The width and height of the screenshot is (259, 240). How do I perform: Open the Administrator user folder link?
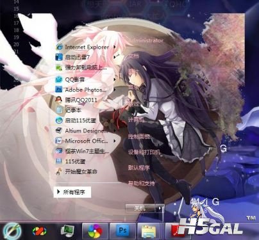[x=146, y=40]
